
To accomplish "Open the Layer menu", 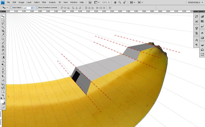I will [x=29, y=2].
